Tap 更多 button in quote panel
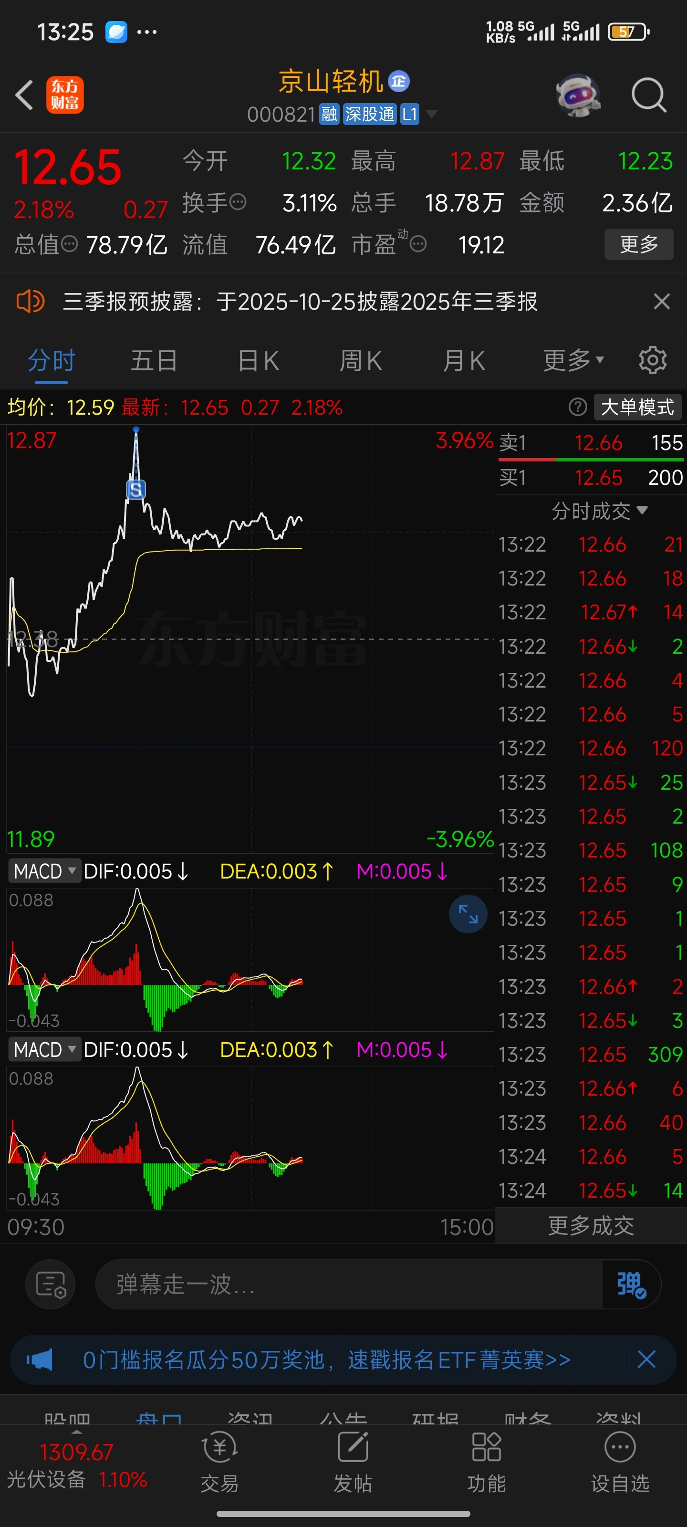Viewport: 687px width, 1527px height. pyautogui.click(x=639, y=244)
